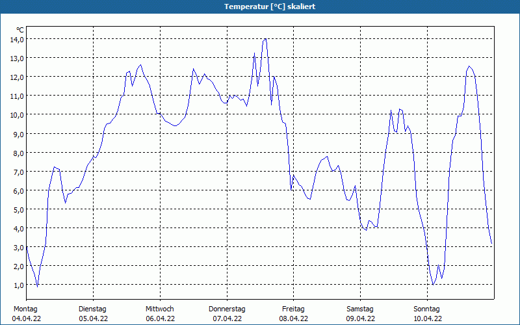Click the curve's highest peak at 14°C
Image resolution: width=520 pixels, height=325 pixels.
(265, 39)
